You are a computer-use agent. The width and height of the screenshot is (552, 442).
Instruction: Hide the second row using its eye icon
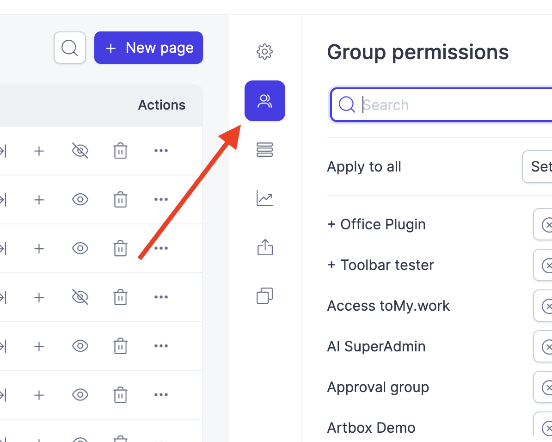click(x=80, y=199)
